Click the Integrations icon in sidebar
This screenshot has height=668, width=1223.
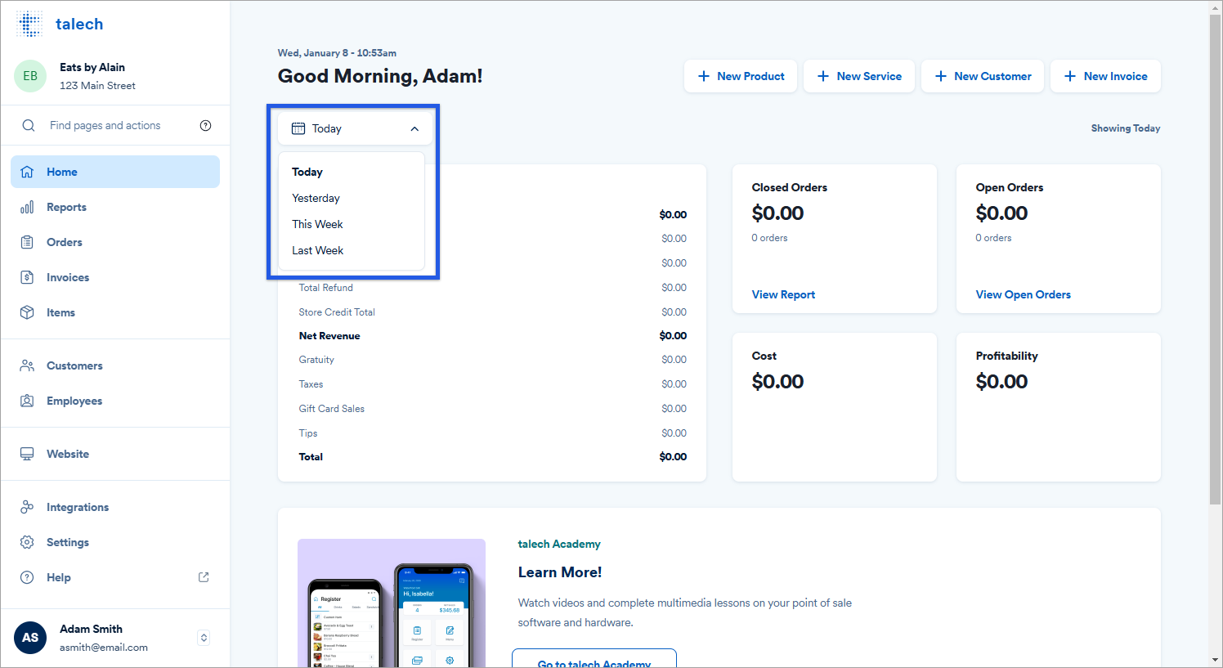(27, 508)
